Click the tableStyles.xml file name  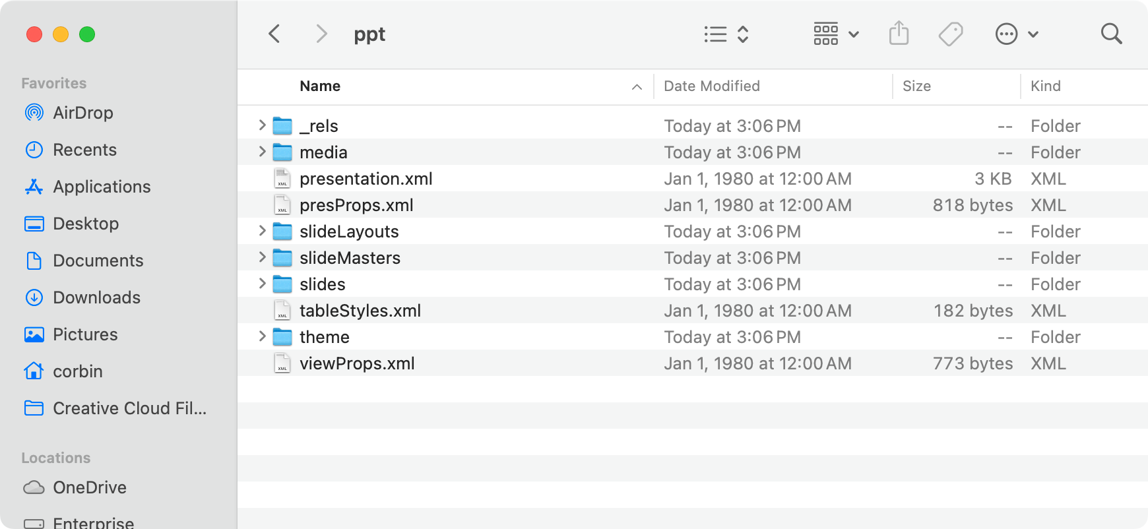pyautogui.click(x=360, y=311)
